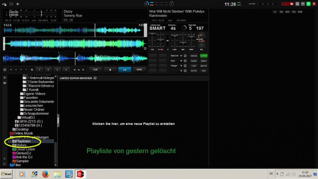Open Firefox from the taskbar

(x=46, y=174)
